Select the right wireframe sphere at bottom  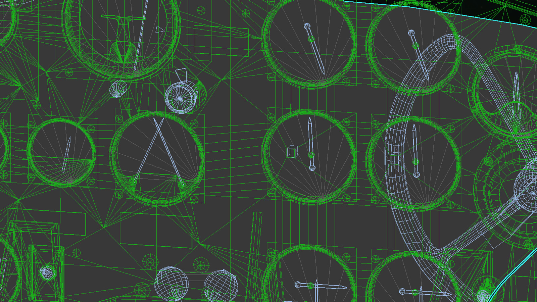pos(221,287)
